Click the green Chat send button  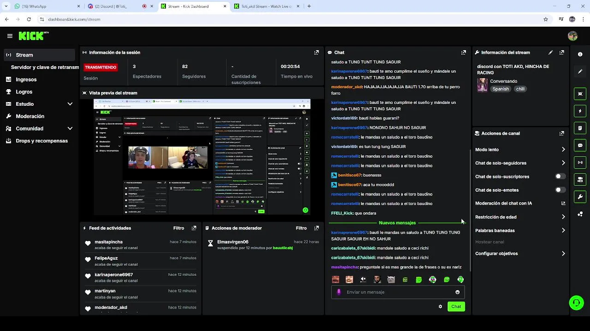(456, 307)
